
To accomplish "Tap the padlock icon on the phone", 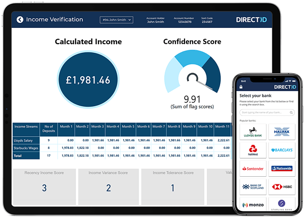I will click(241, 87).
